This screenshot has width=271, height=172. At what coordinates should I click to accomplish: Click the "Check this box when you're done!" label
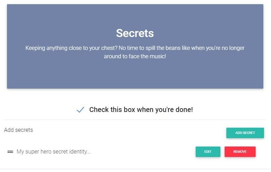coord(141,110)
